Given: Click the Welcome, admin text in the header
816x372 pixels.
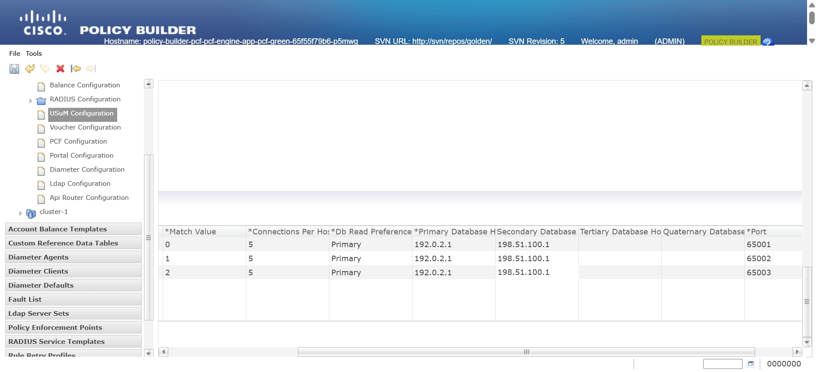Looking at the screenshot, I should tap(609, 41).
